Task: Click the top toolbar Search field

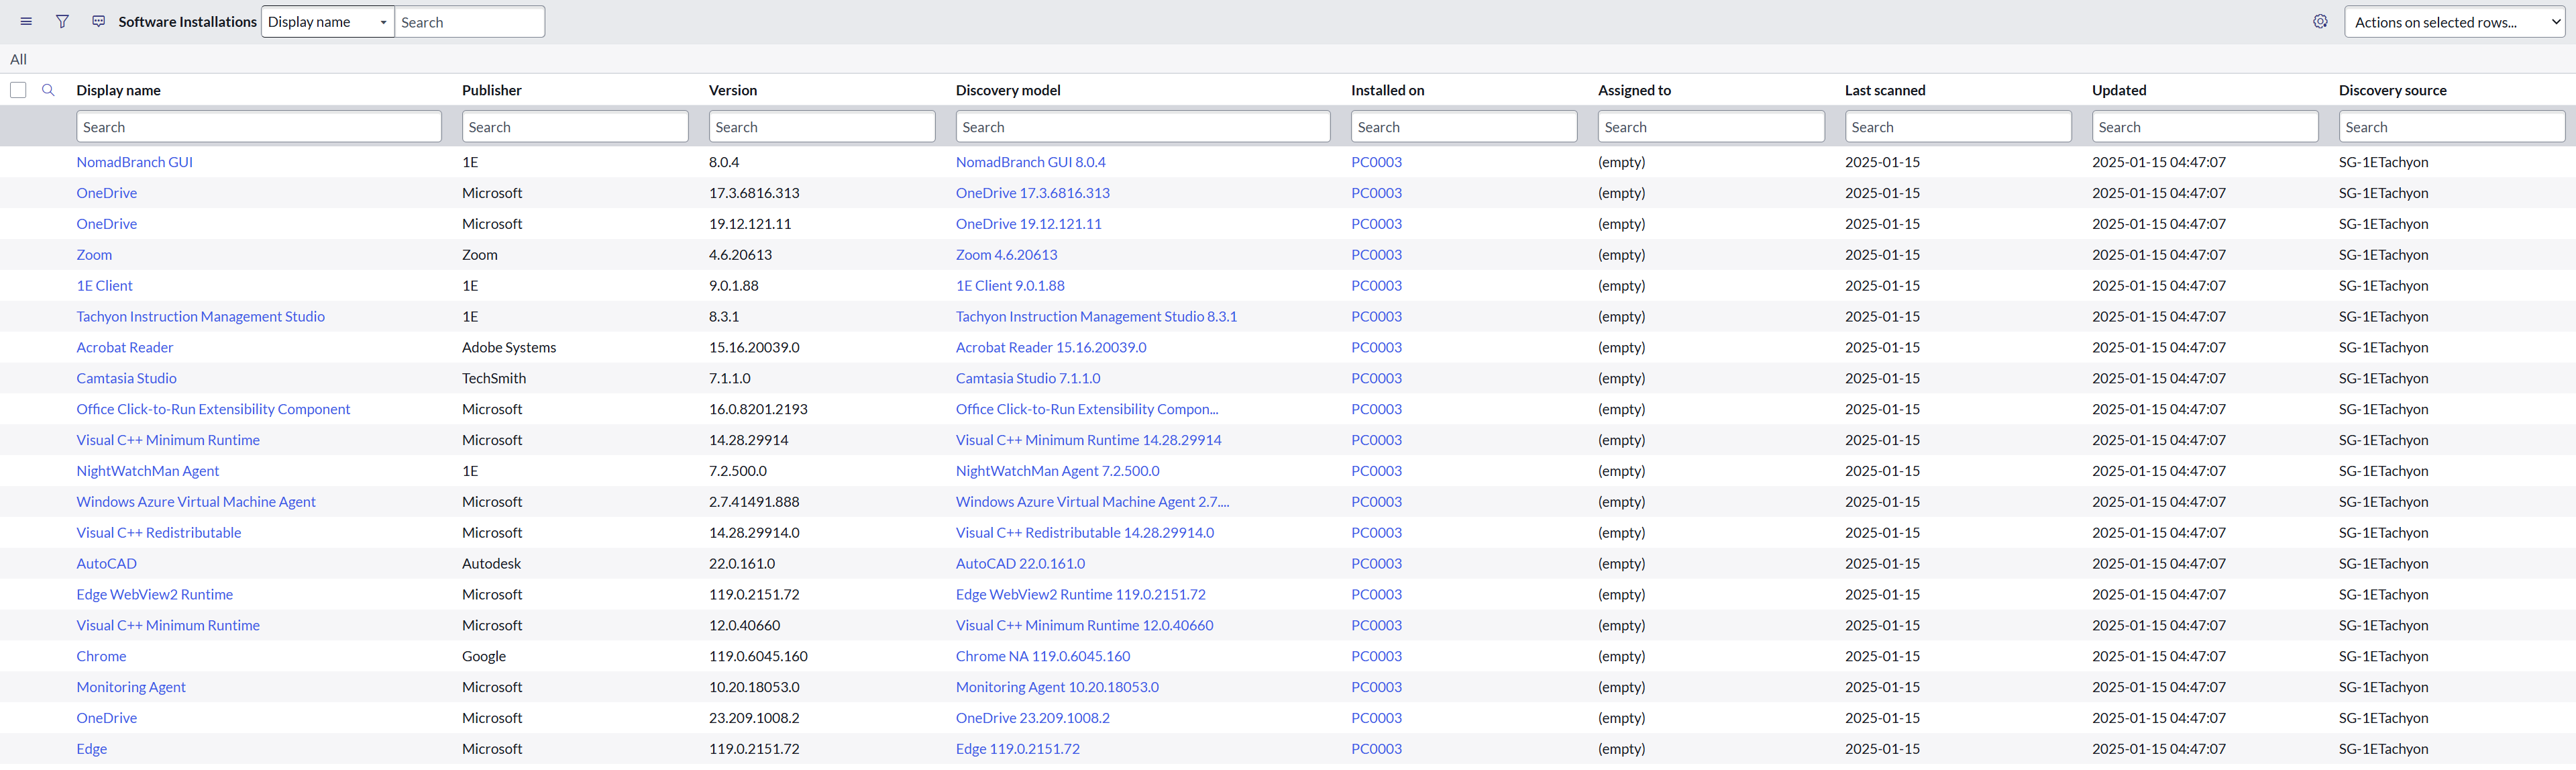Action: tap(469, 22)
